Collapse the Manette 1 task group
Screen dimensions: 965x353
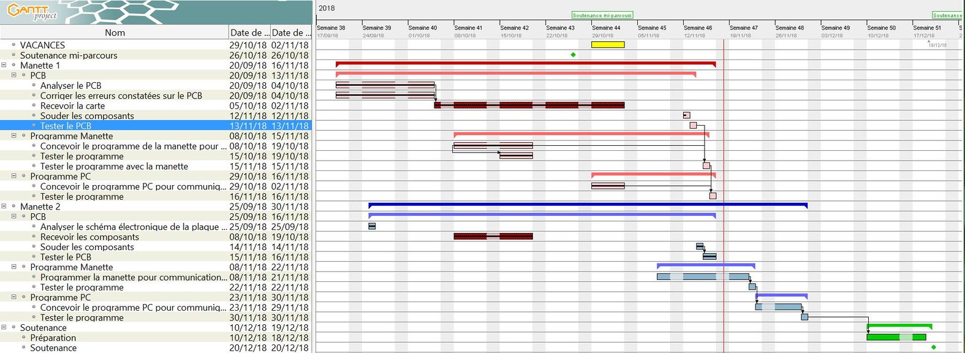coord(4,65)
